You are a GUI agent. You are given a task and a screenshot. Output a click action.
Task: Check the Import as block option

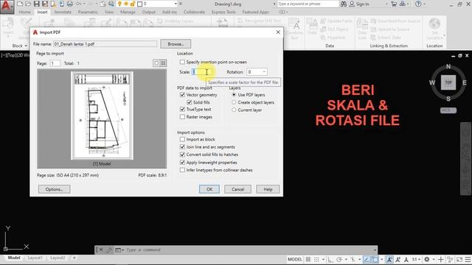pyautogui.click(x=182, y=139)
